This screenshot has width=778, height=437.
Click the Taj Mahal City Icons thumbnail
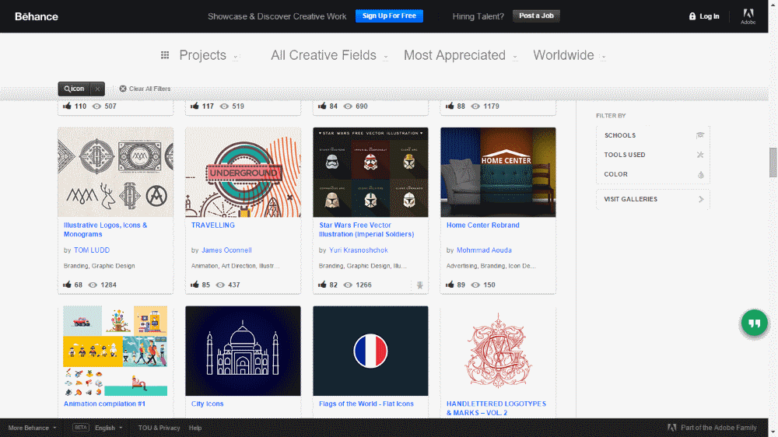[243, 351]
